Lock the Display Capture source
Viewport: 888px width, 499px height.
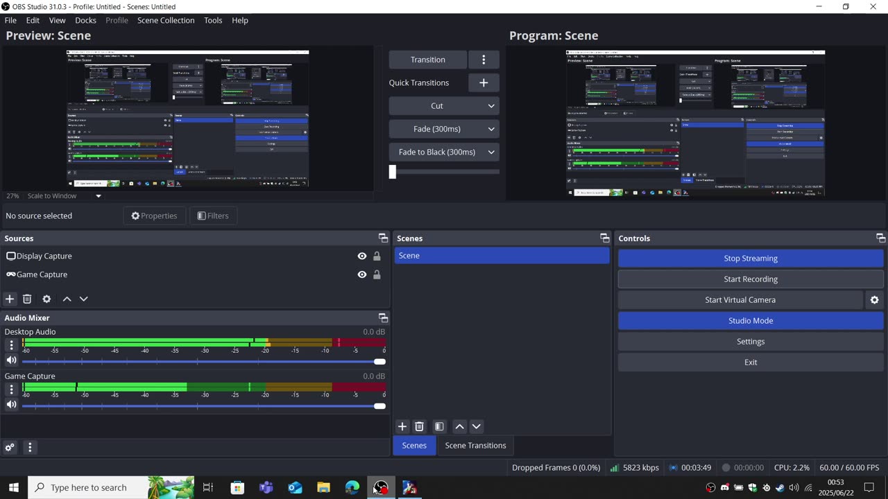click(377, 256)
